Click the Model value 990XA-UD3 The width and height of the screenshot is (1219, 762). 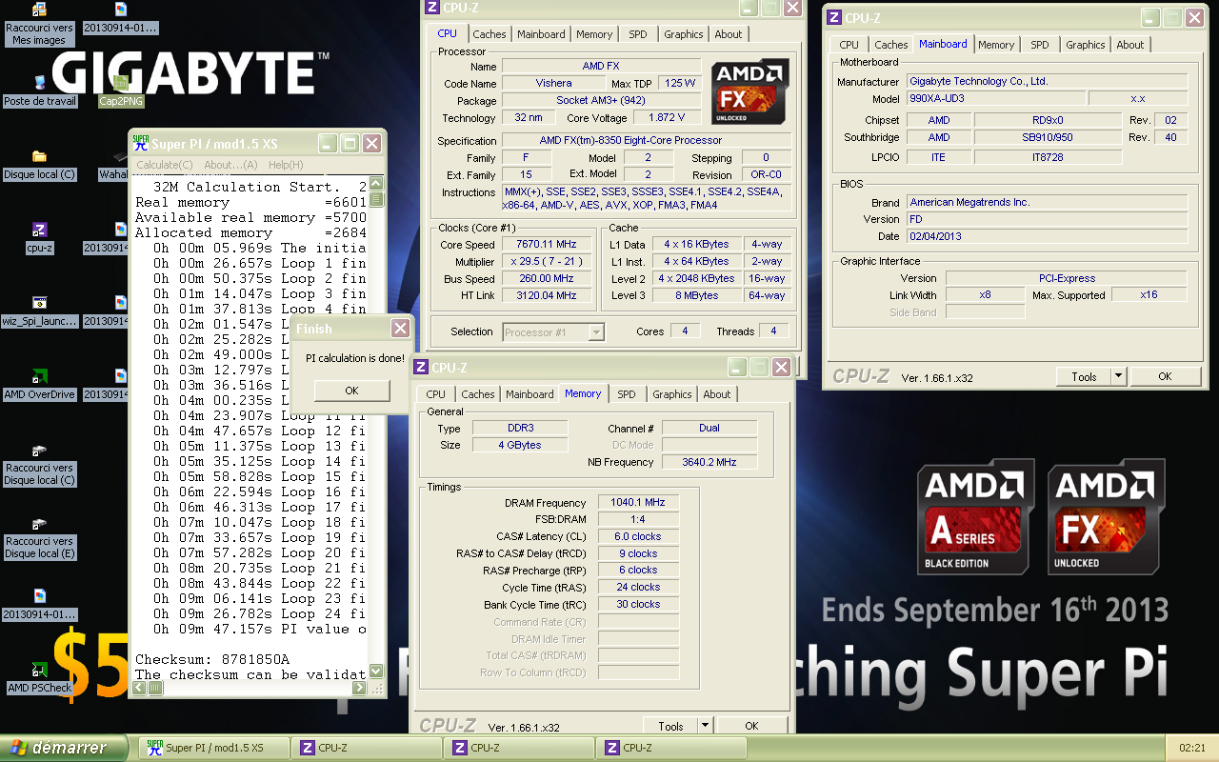tap(994, 99)
